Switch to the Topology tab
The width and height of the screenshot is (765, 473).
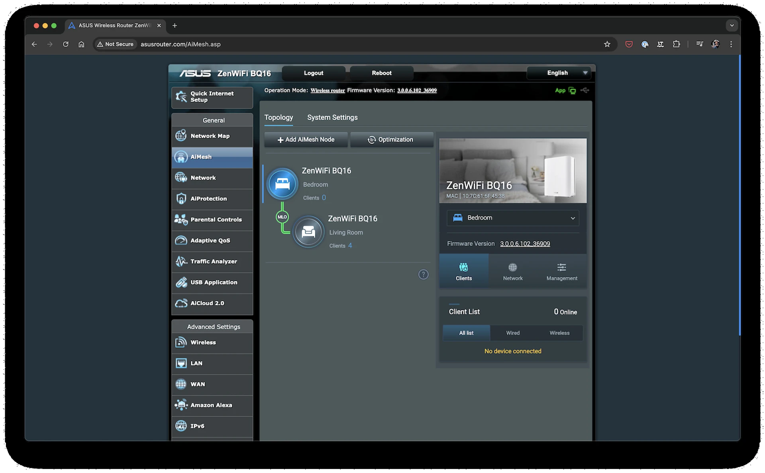pyautogui.click(x=279, y=118)
